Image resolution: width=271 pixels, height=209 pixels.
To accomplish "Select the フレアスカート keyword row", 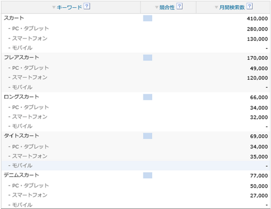I will tap(135, 58).
